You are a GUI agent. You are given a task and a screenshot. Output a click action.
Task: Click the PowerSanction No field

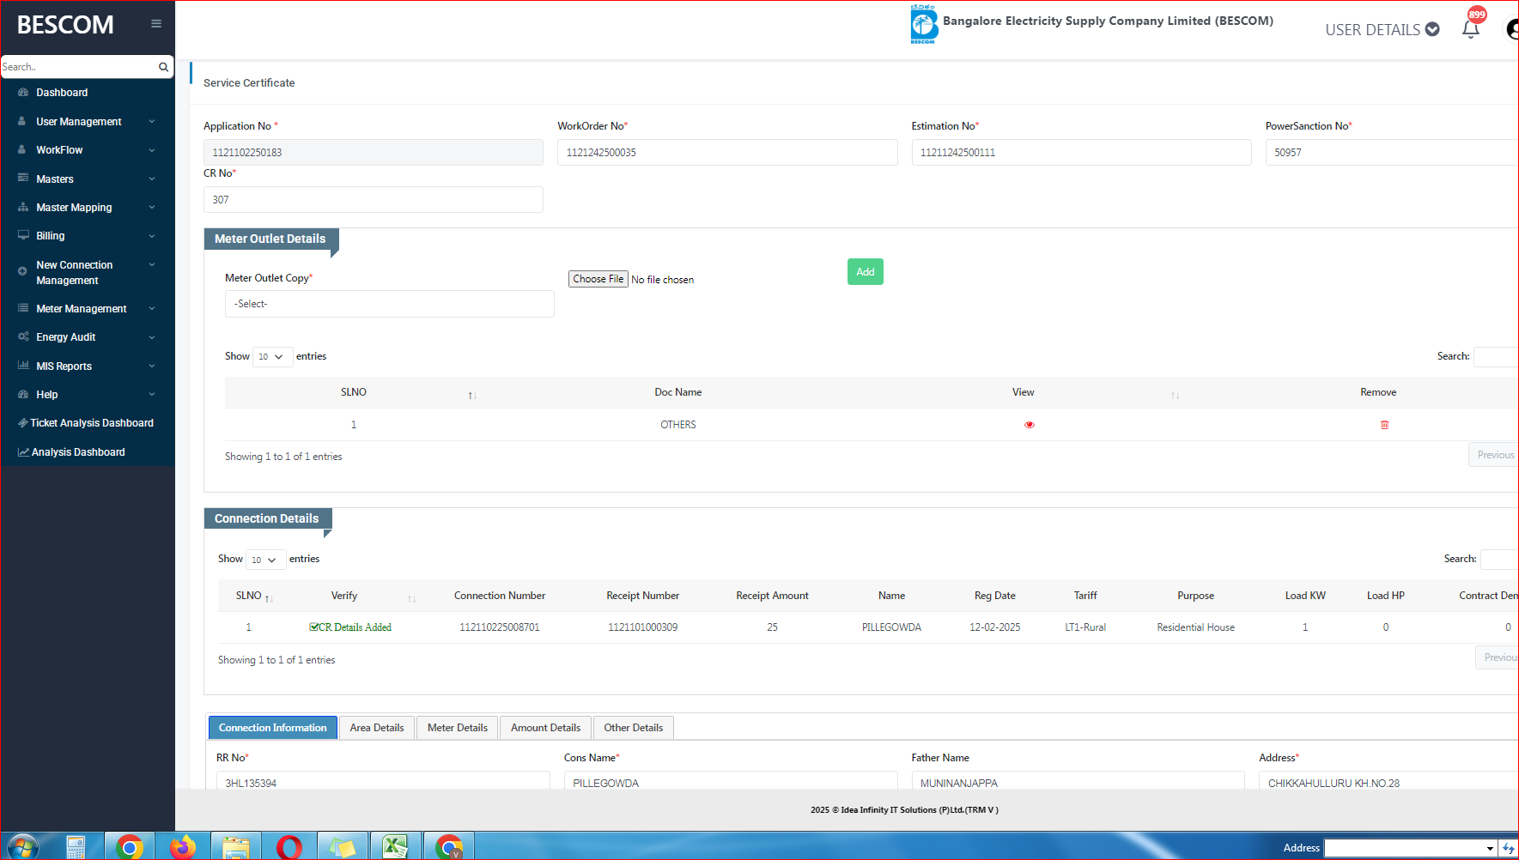coord(1392,153)
